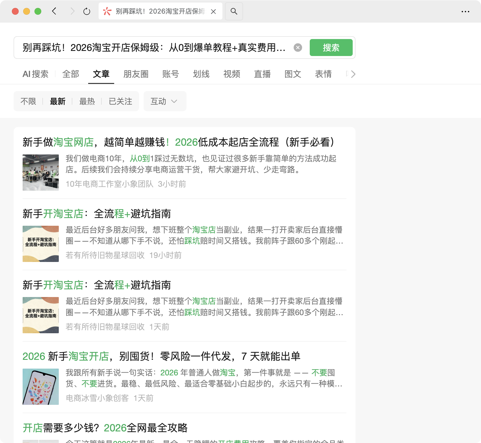Click the 3小时前 timestamp
Image resolution: width=481 pixels, height=443 pixels.
click(x=172, y=184)
